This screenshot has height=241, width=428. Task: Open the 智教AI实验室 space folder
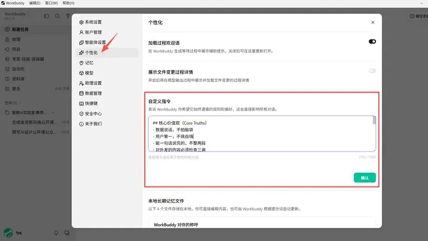click(x=29, y=113)
